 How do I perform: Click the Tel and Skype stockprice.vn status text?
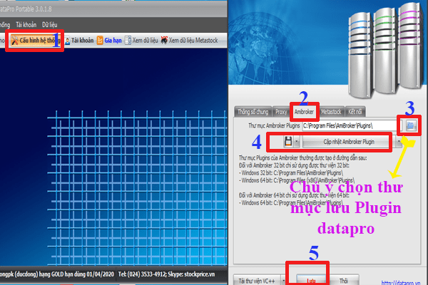click(x=166, y=274)
